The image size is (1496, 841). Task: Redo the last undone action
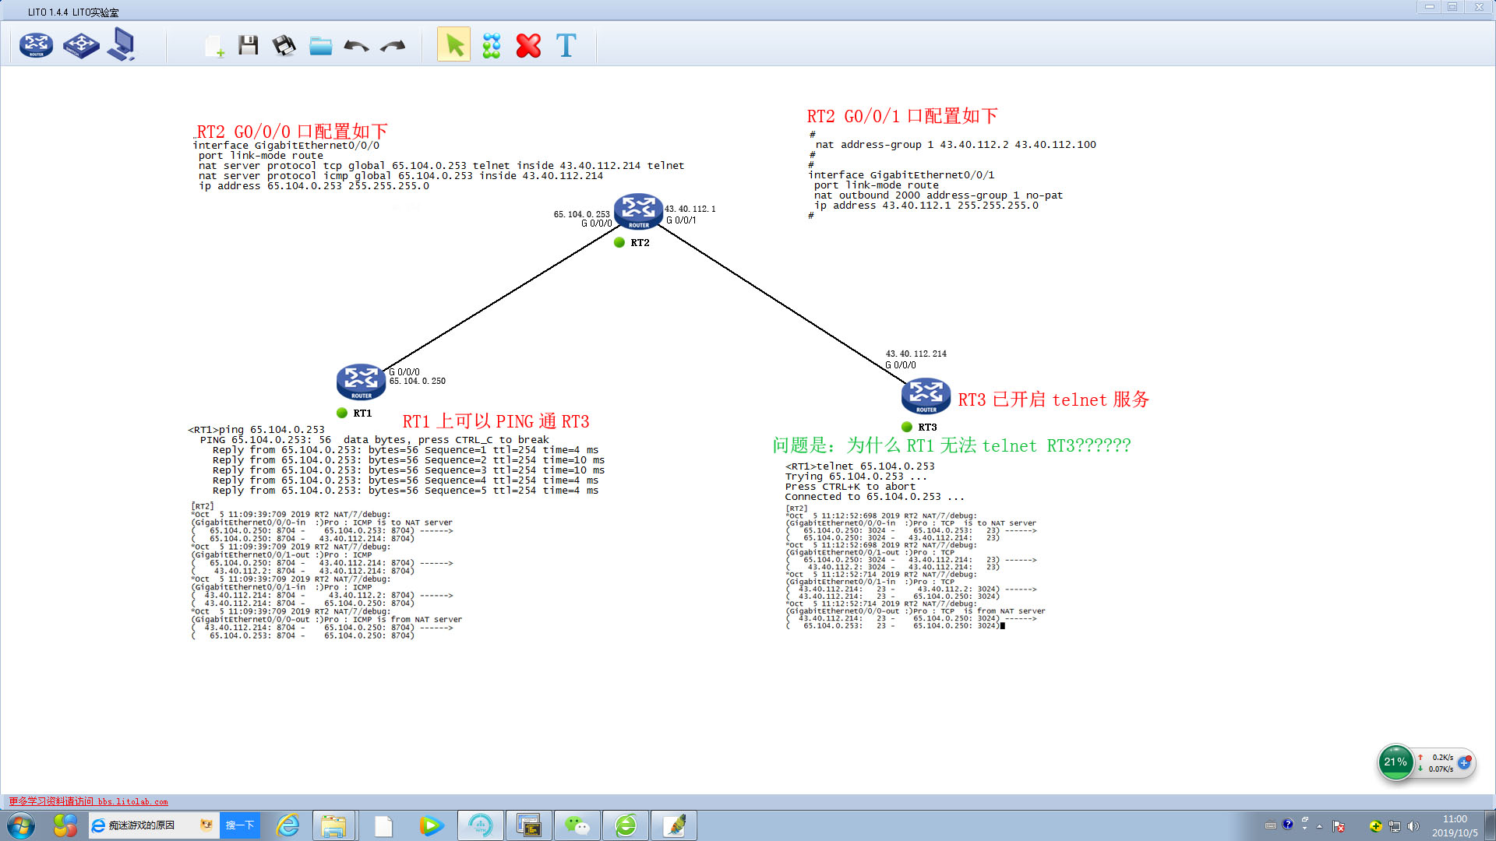point(393,46)
